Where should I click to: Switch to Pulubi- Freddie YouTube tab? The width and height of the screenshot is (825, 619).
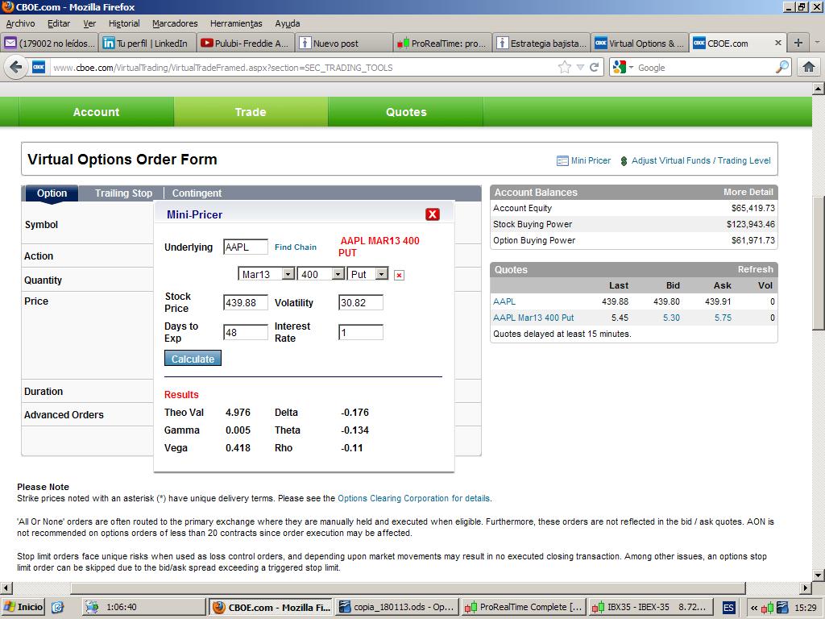coord(245,44)
